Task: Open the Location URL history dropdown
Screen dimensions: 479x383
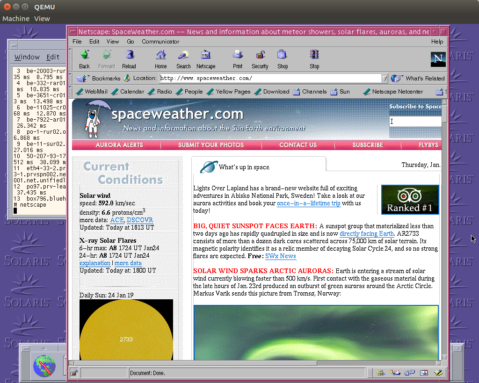Action: point(385,79)
